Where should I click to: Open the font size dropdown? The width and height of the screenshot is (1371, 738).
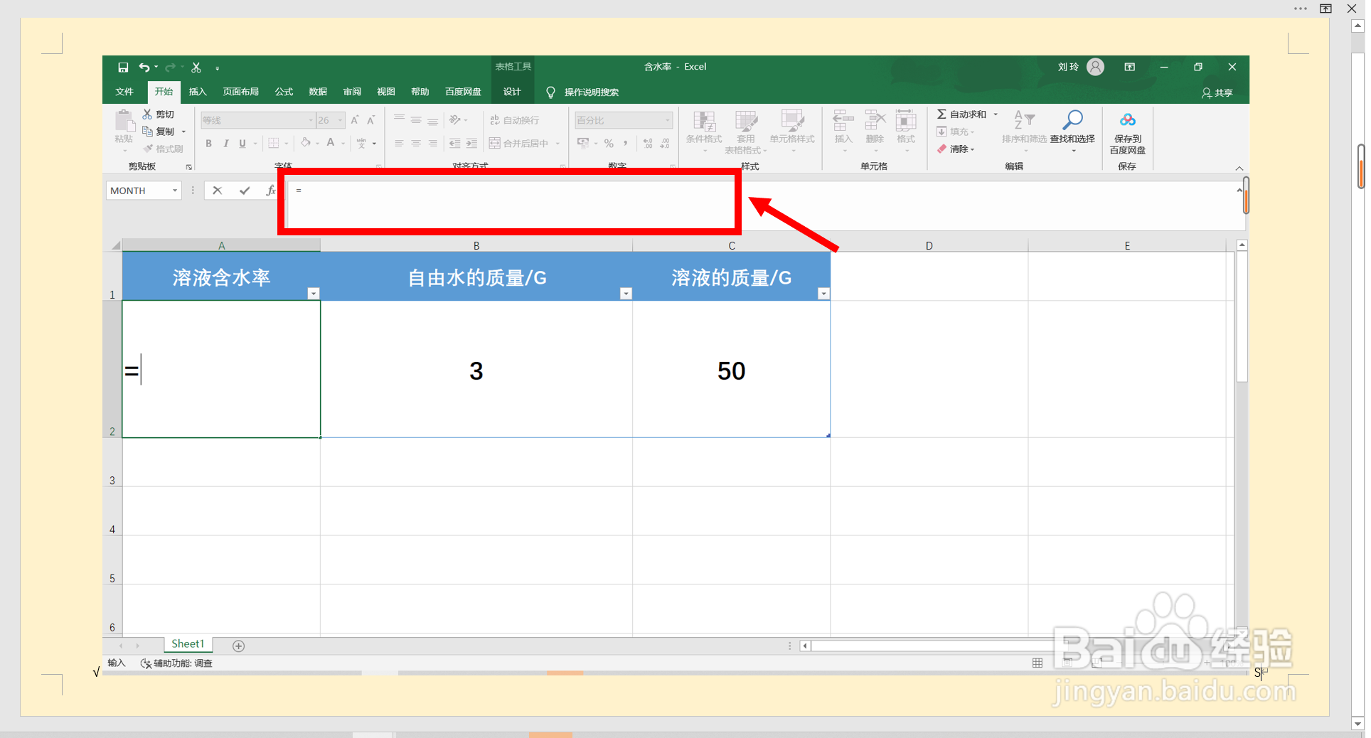click(x=339, y=119)
